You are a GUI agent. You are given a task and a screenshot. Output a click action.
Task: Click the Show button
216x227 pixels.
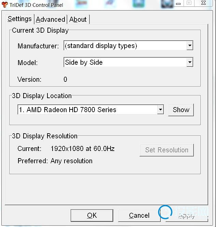181,110
